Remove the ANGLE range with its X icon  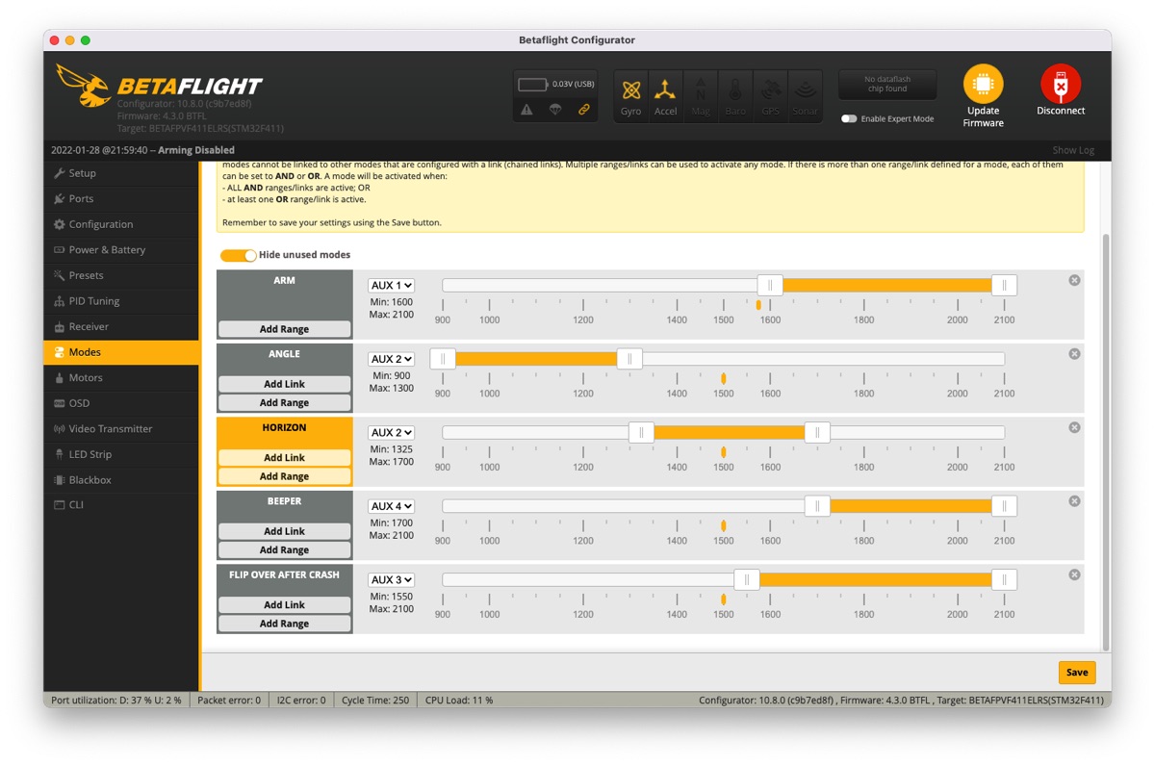pyautogui.click(x=1074, y=354)
